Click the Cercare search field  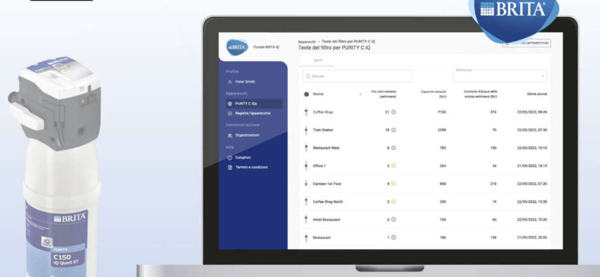click(357, 76)
